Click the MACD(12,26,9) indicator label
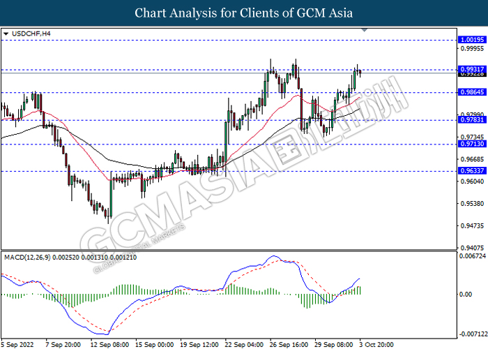Screen dimensions: 488x349 click(x=27, y=258)
